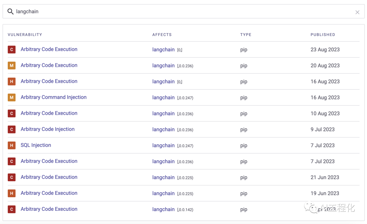Click the high badge on the 16 Aug Arbitrary Code Execution row
This screenshot has height=224, width=367.
click(x=12, y=81)
